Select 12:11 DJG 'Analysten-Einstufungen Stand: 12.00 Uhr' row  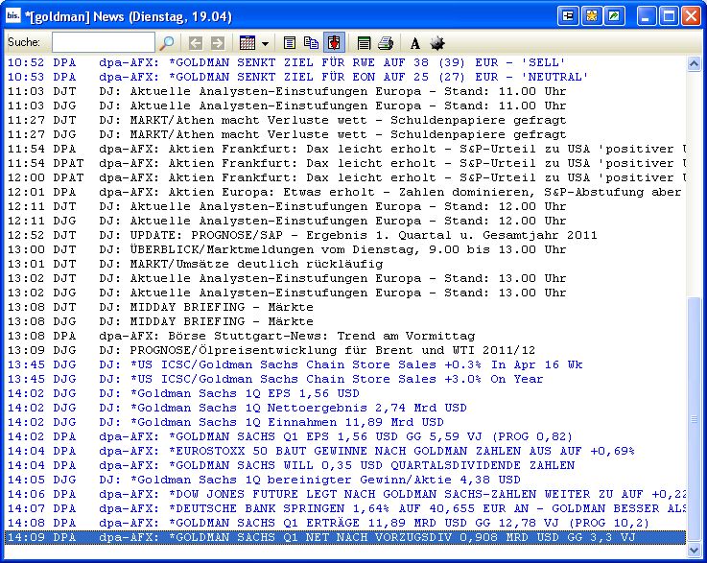[346, 221]
